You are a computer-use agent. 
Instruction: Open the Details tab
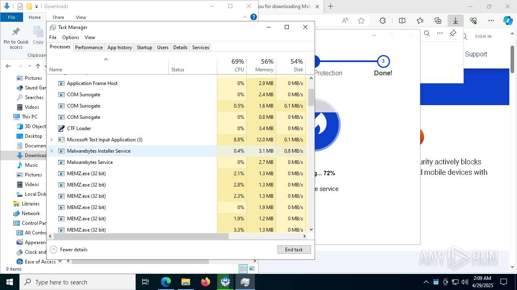click(180, 47)
